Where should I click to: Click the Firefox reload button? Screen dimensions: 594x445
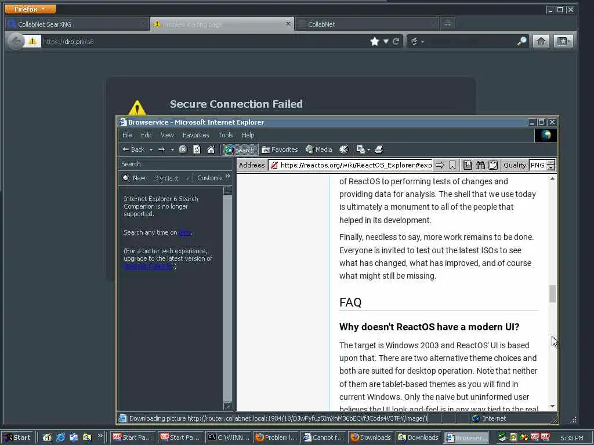[396, 41]
